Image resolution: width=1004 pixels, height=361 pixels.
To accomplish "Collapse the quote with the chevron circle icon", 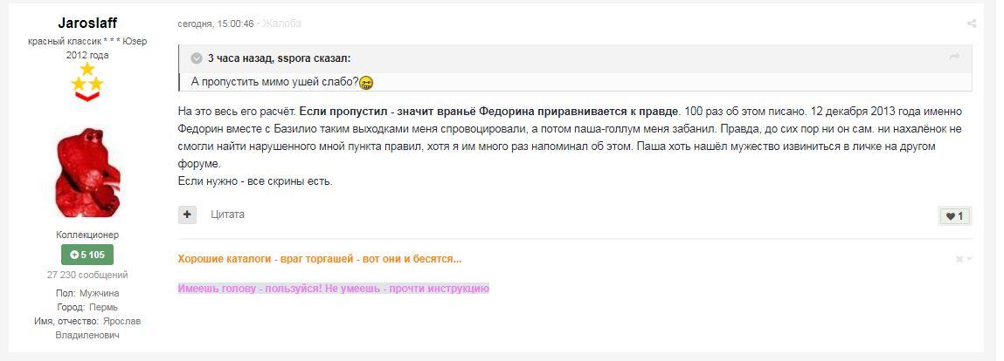I will [x=197, y=58].
